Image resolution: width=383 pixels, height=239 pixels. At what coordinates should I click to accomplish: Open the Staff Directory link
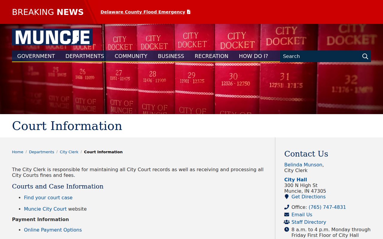point(309,222)
